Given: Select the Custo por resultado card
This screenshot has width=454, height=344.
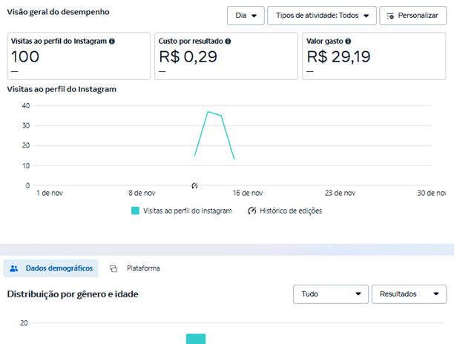Looking at the screenshot, I should [226, 56].
